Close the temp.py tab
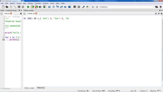This screenshot has height=92, width=163. tap(11, 14)
